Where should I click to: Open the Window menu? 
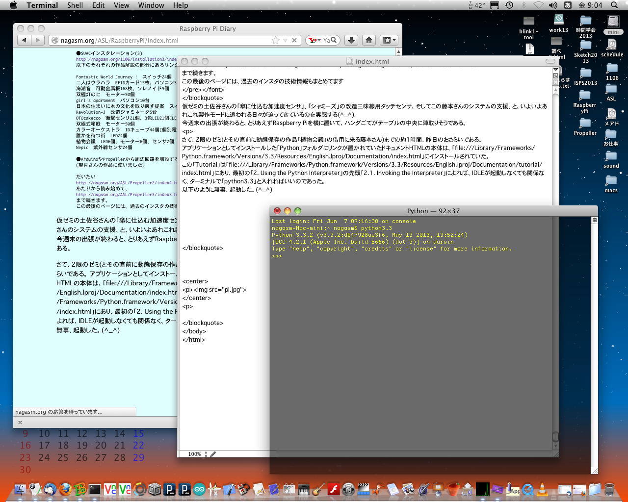click(x=151, y=5)
